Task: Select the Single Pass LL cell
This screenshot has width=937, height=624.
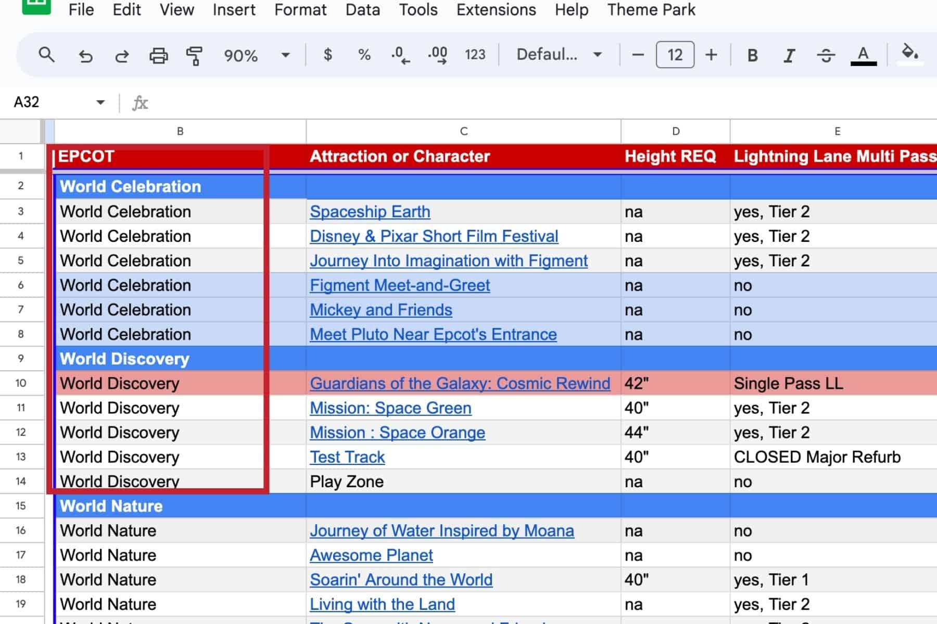Action: [834, 383]
